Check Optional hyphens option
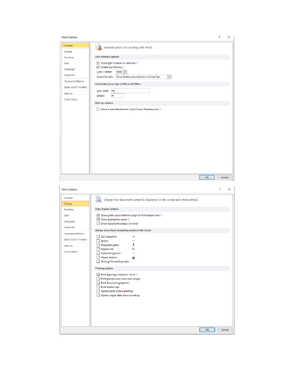This screenshot has height=392, width=294. coord(98,253)
